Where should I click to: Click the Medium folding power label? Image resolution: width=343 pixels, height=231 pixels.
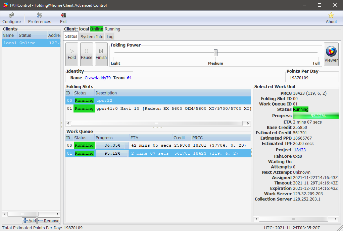coord(216,63)
